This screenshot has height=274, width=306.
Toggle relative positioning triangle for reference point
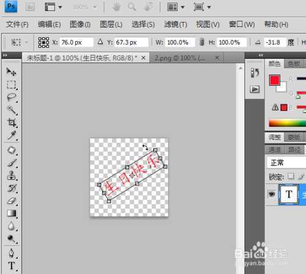[100, 42]
